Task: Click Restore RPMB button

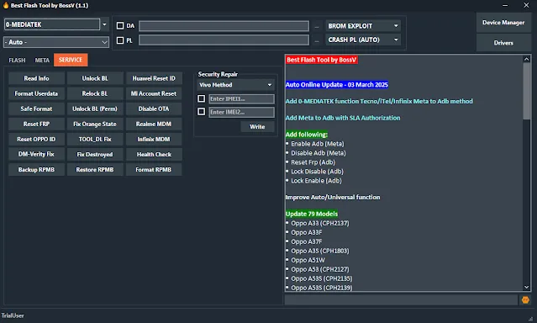Action: 95,170
